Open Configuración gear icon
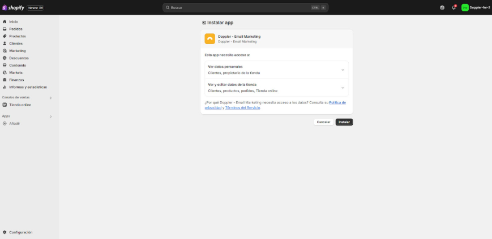Screen dimensions: 492x239 [5, 232]
